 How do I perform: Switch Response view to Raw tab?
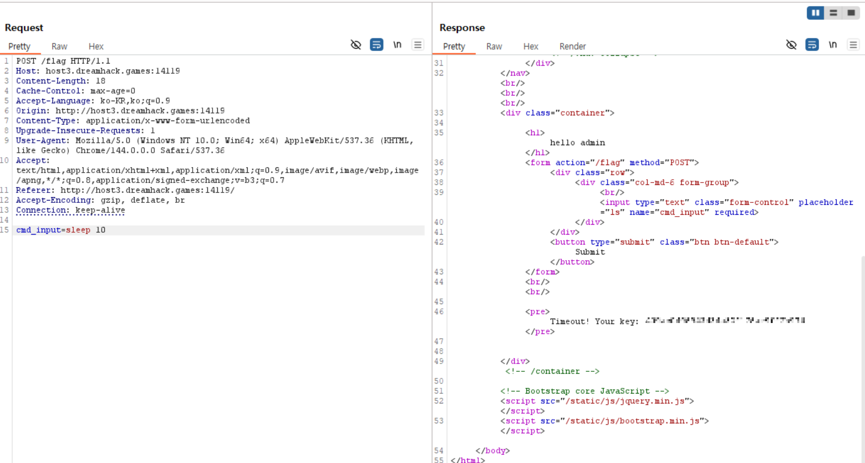494,46
